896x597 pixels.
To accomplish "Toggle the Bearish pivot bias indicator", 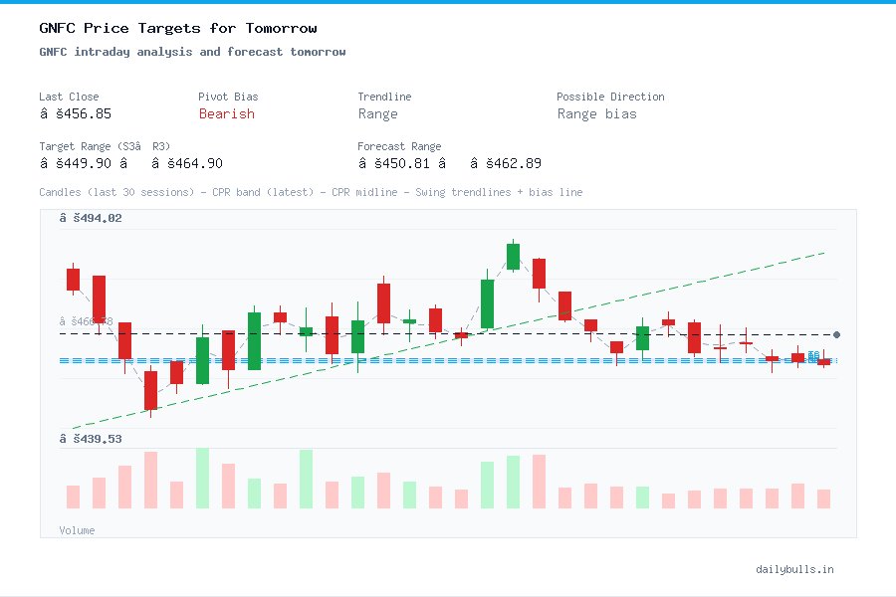I will tap(226, 114).
